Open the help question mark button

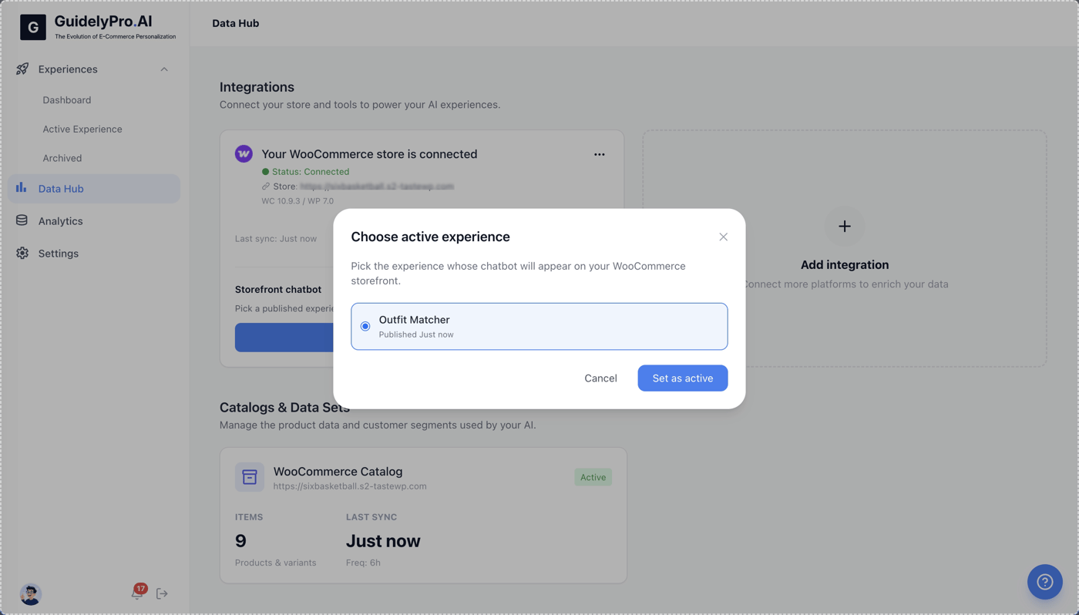pos(1045,582)
